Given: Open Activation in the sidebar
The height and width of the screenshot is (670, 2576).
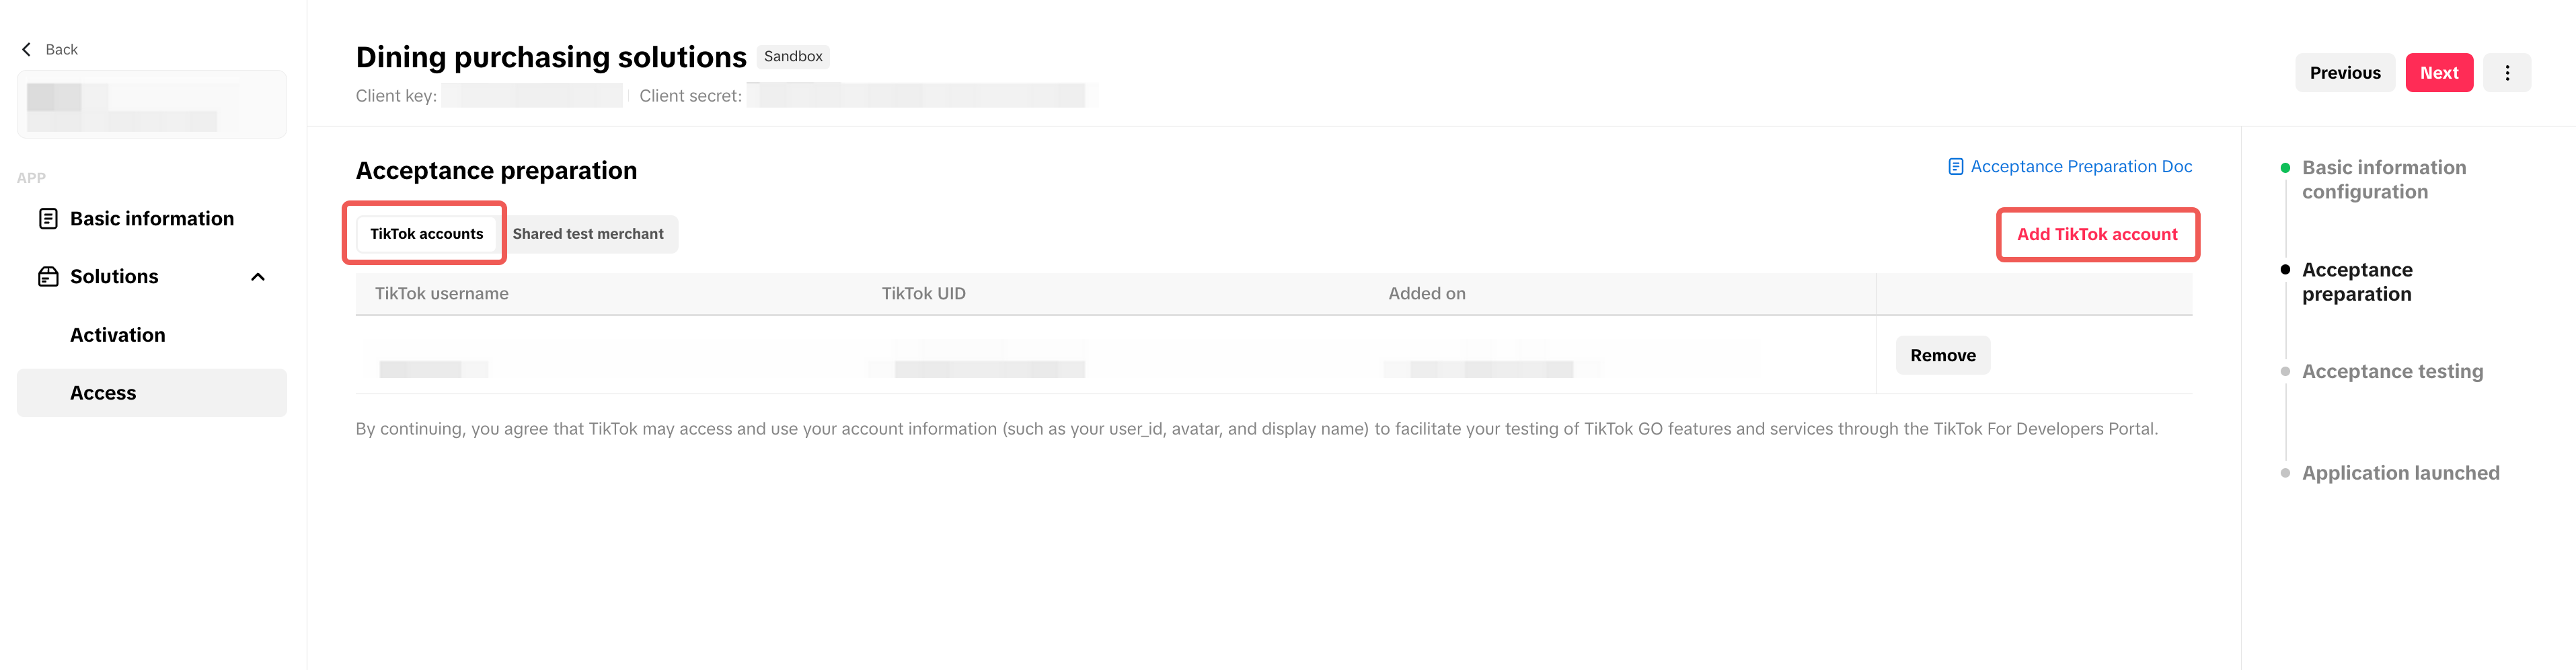Looking at the screenshot, I should [118, 335].
